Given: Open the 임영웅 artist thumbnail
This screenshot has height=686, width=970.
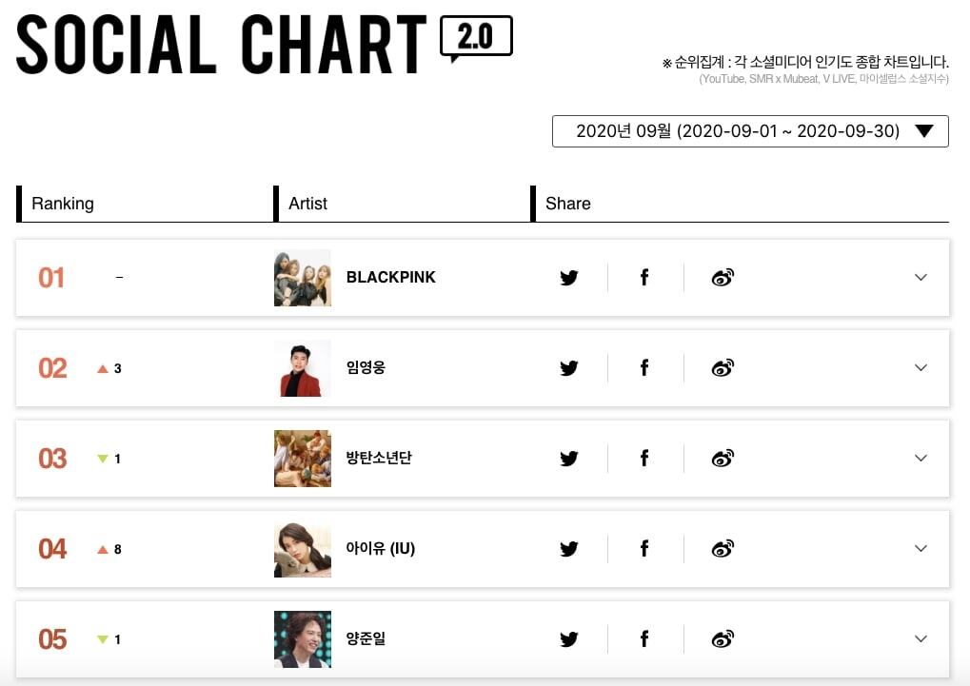Looking at the screenshot, I should point(303,368).
